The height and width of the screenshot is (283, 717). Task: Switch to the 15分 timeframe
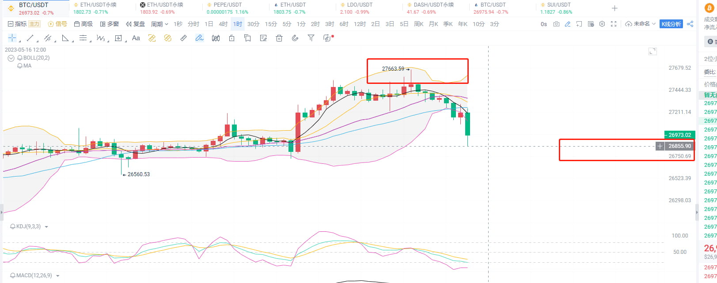[271, 24]
